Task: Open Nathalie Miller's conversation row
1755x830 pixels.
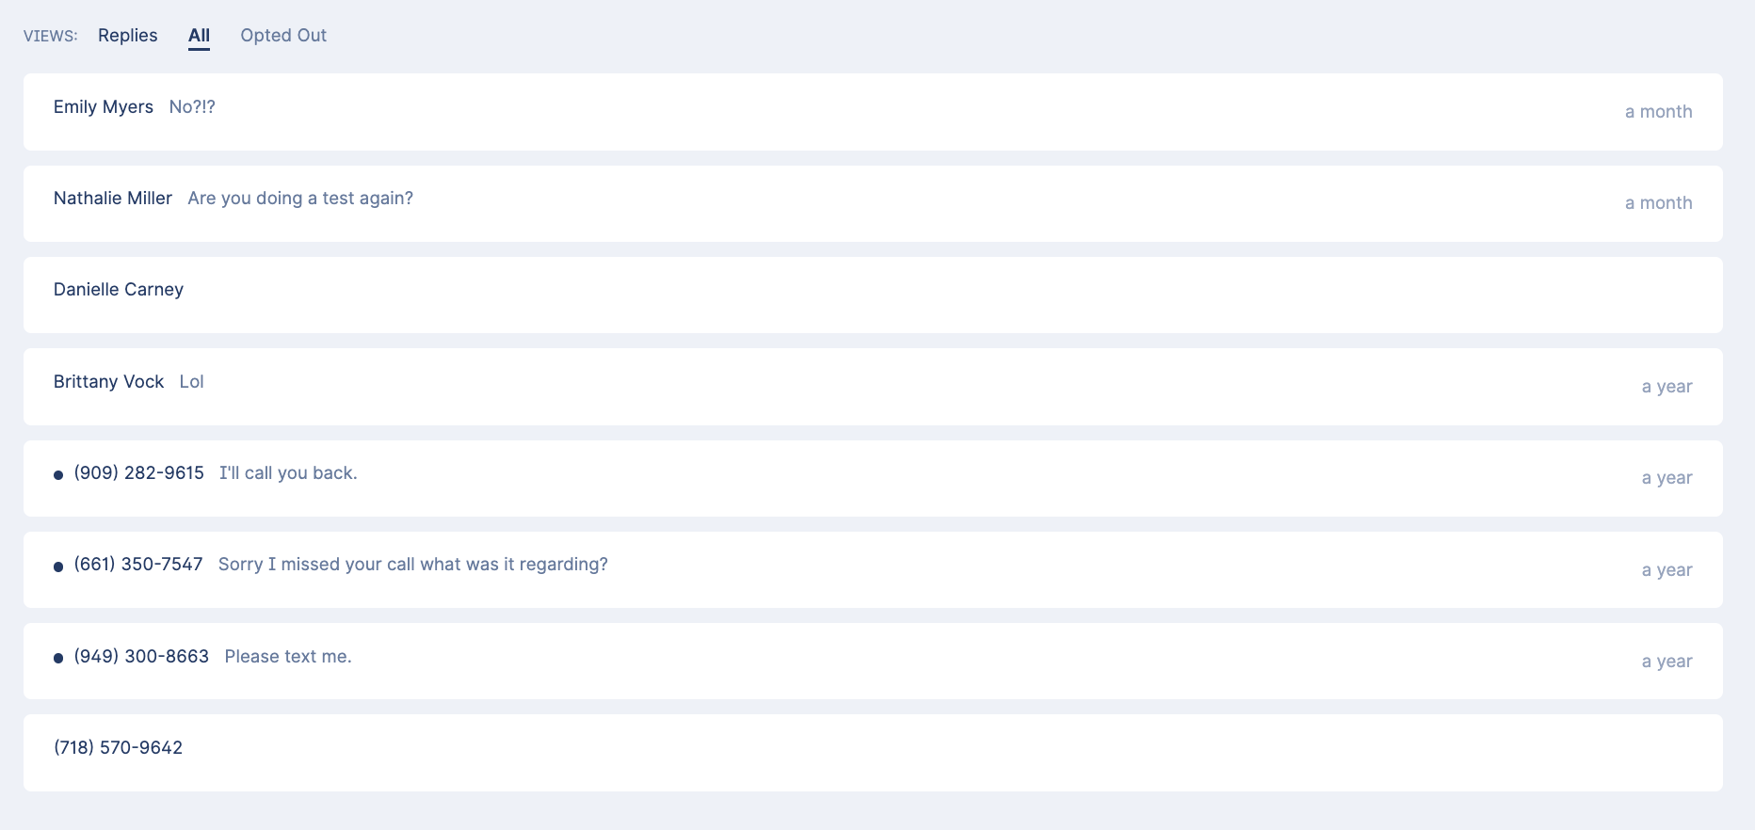Action: pyautogui.click(x=112, y=199)
